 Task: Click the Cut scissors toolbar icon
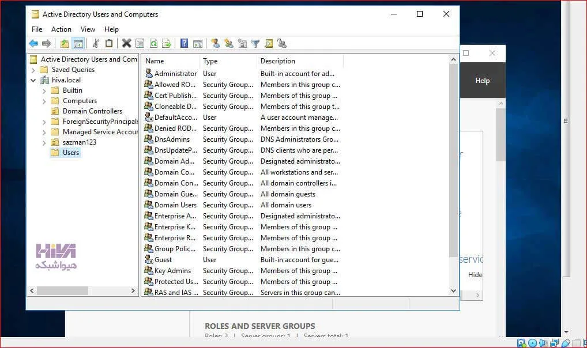tap(96, 43)
